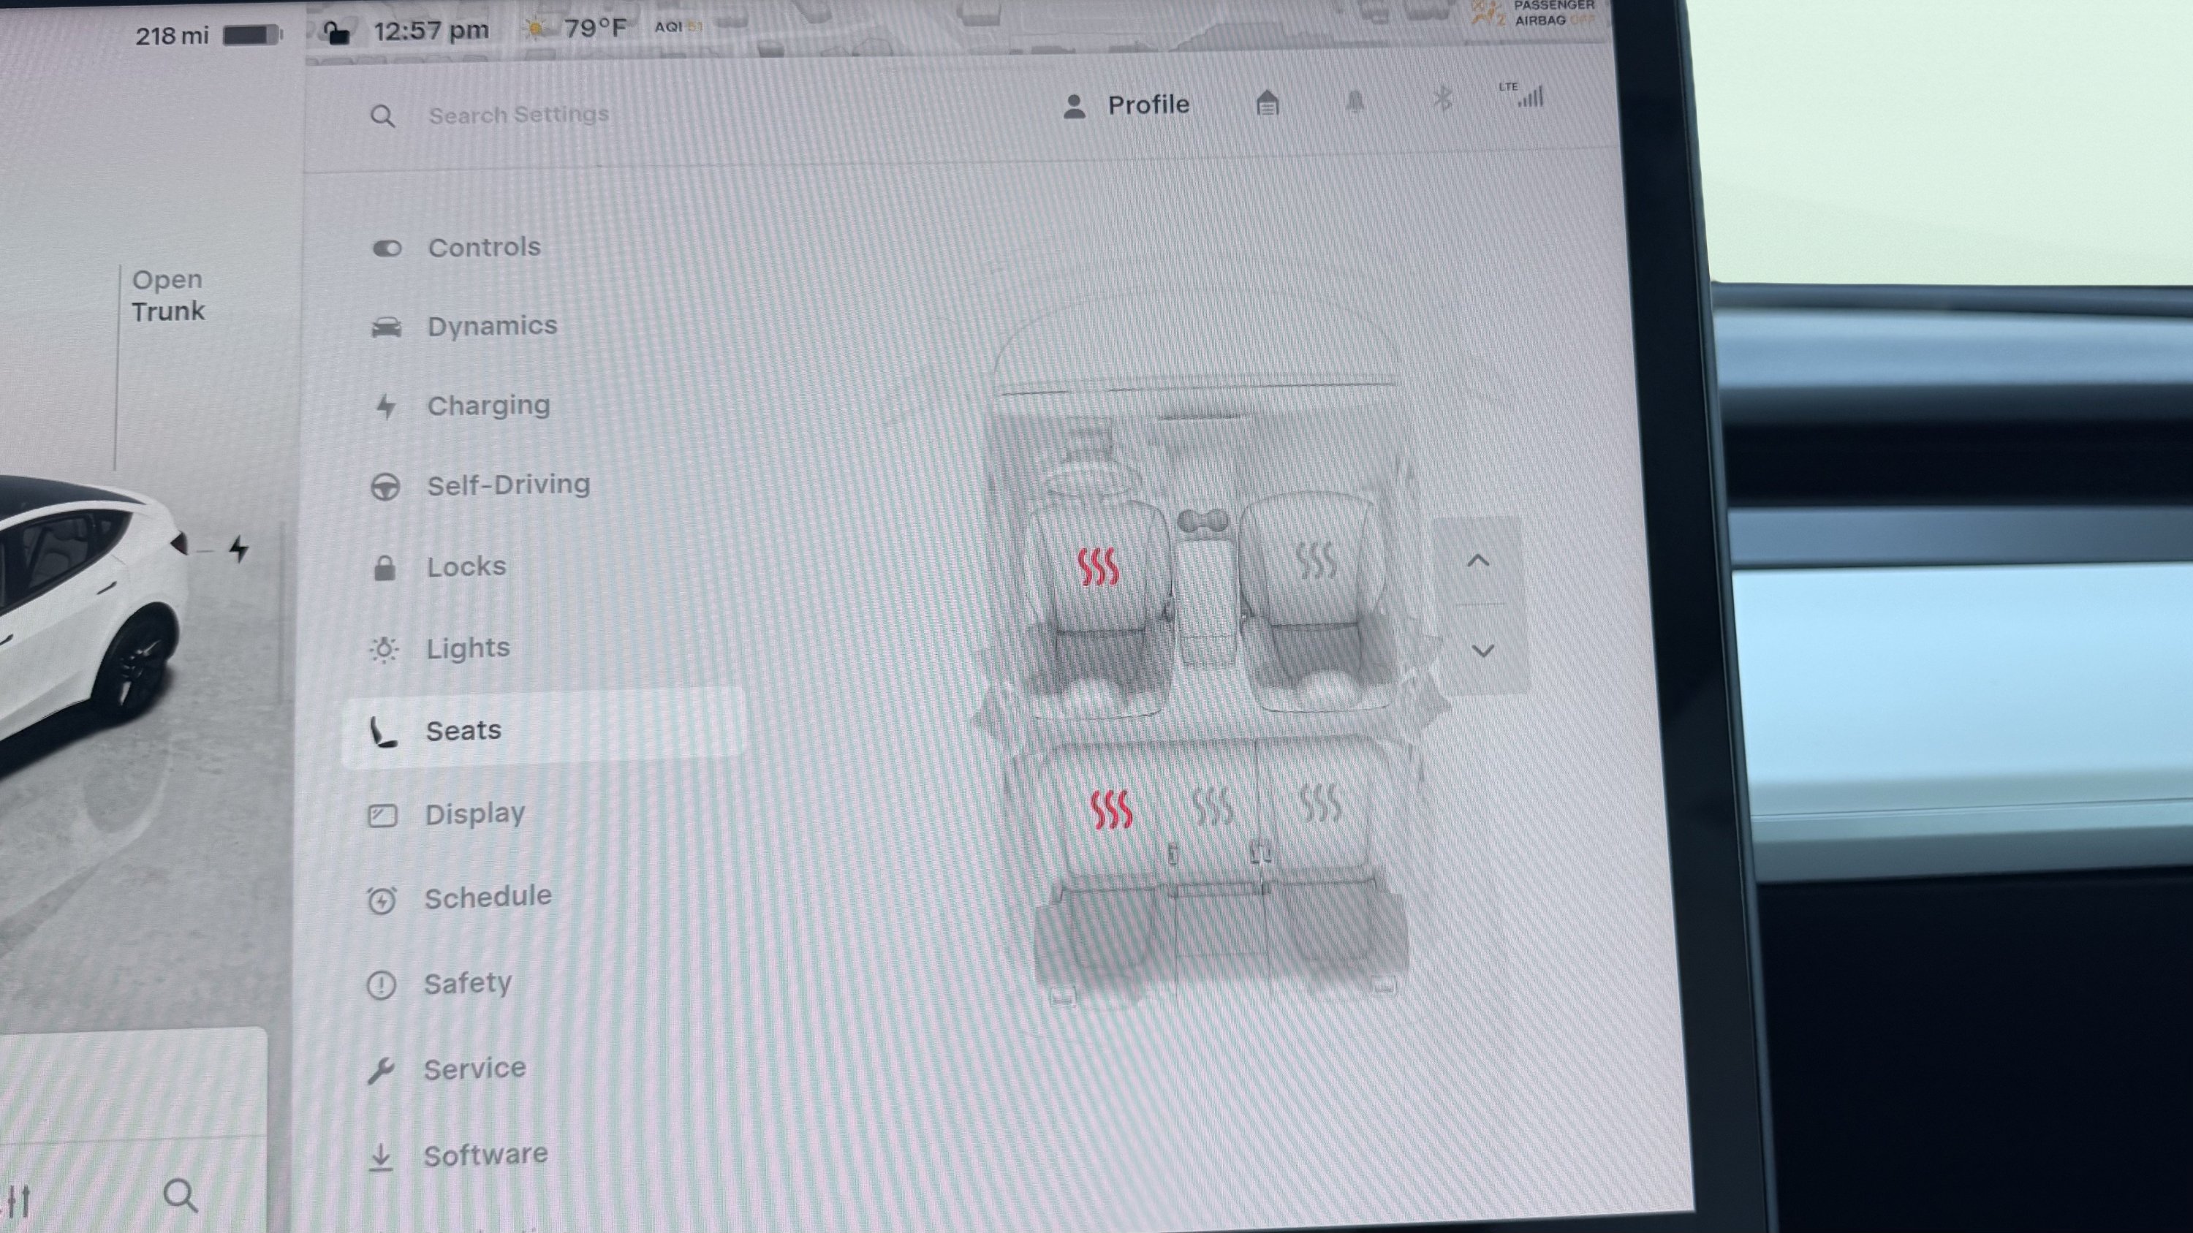Tap the LTE signal strength icon
Viewport: 2193px width, 1233px height.
[1522, 94]
